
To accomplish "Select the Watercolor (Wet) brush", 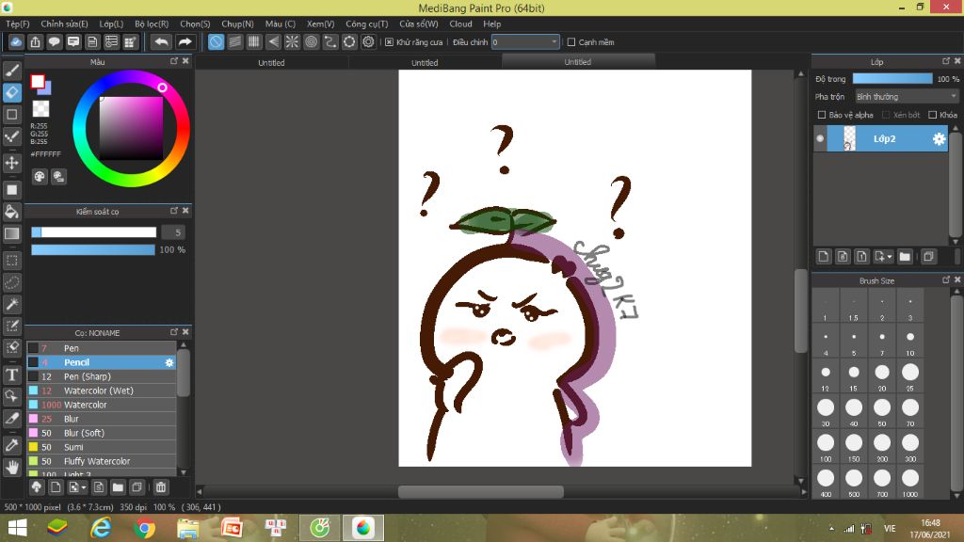I will (102, 391).
